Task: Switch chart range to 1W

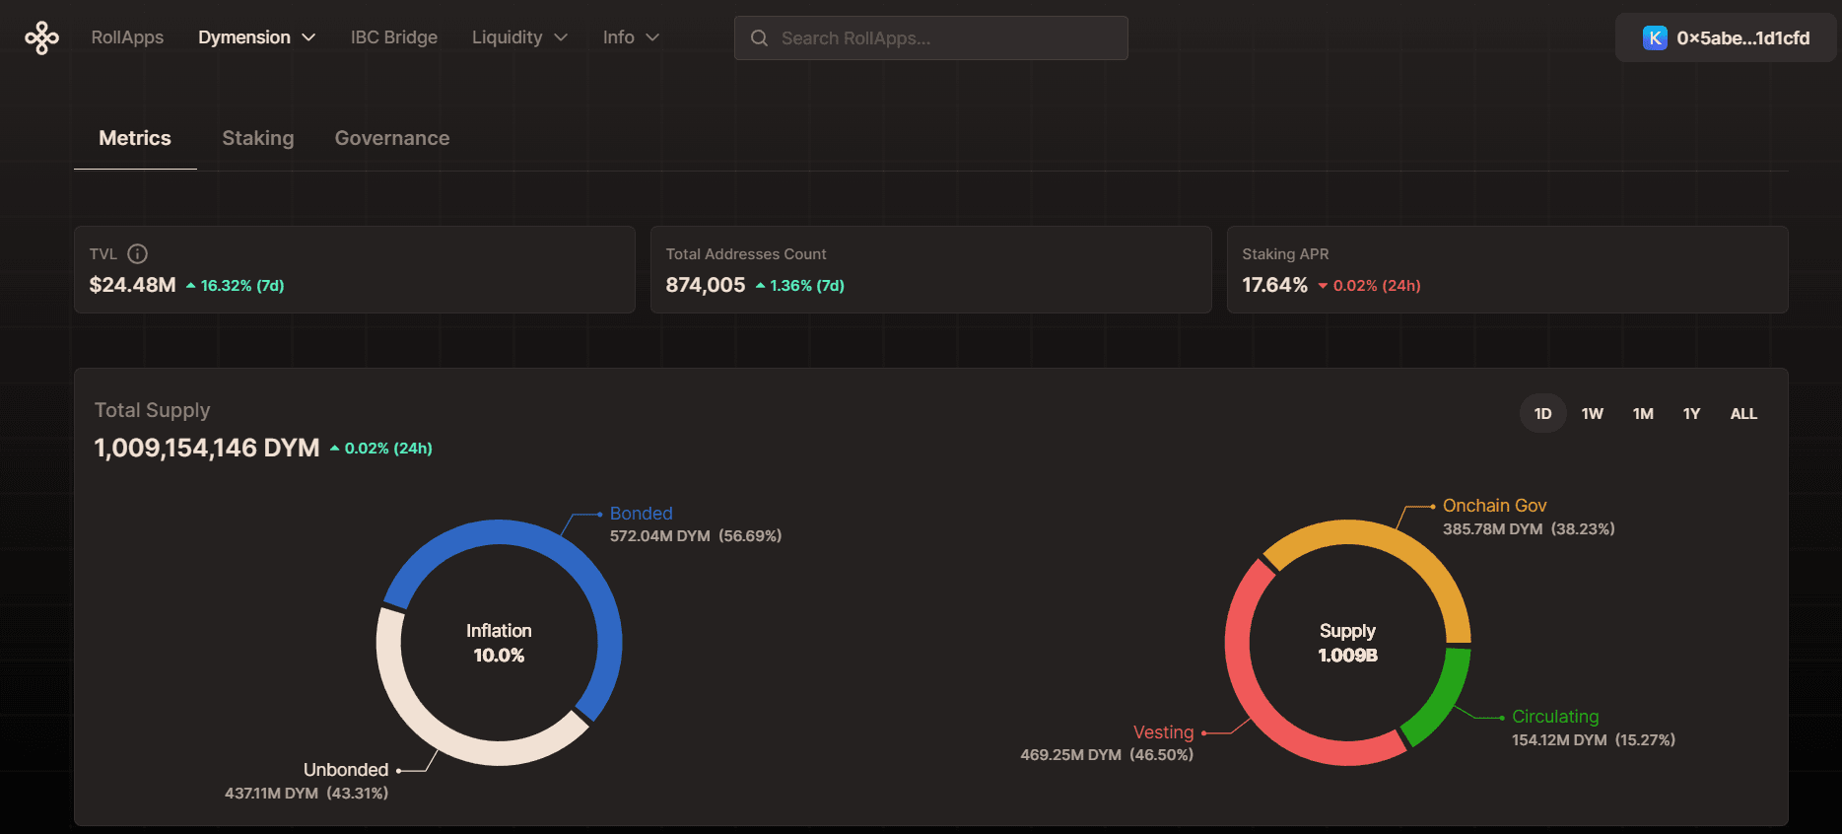Action: point(1592,414)
